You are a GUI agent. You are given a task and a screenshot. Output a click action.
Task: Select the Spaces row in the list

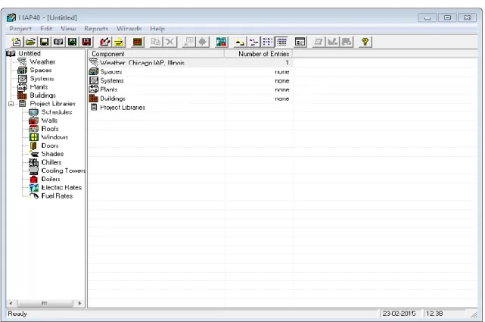tap(190, 72)
